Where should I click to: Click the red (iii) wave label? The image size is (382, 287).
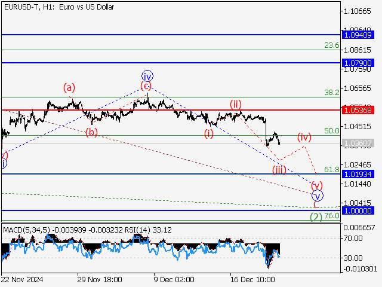[279, 170]
